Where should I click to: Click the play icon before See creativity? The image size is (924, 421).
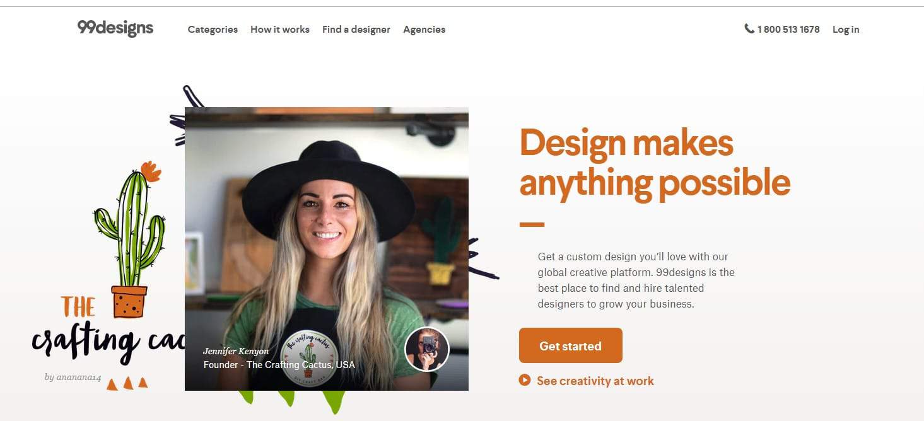pos(525,380)
